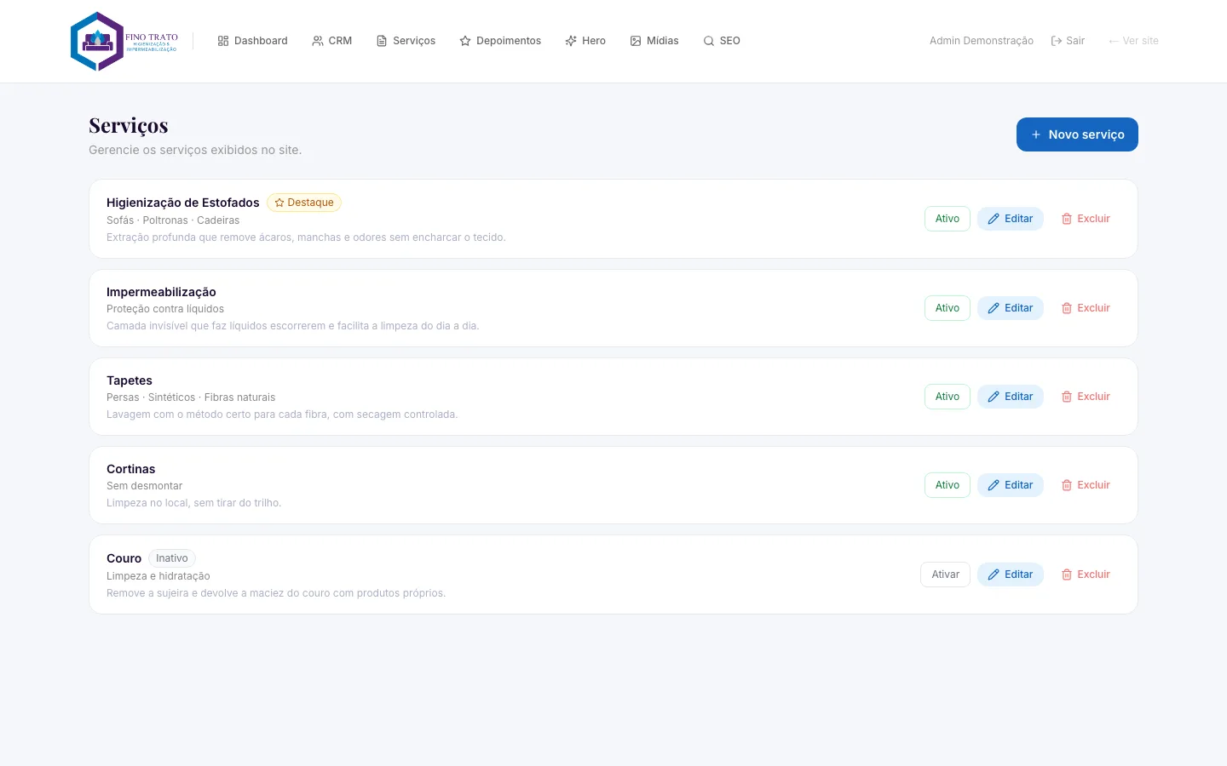
Task: Open Depoimentos in the navigation
Action: (500, 41)
